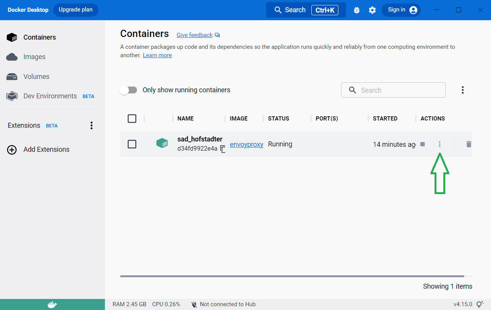Open the Search Ctrl+K bar
Viewport: 491px width, 310px height.
point(306,10)
